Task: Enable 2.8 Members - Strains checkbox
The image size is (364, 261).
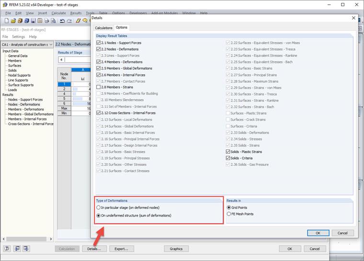Action: coord(99,87)
